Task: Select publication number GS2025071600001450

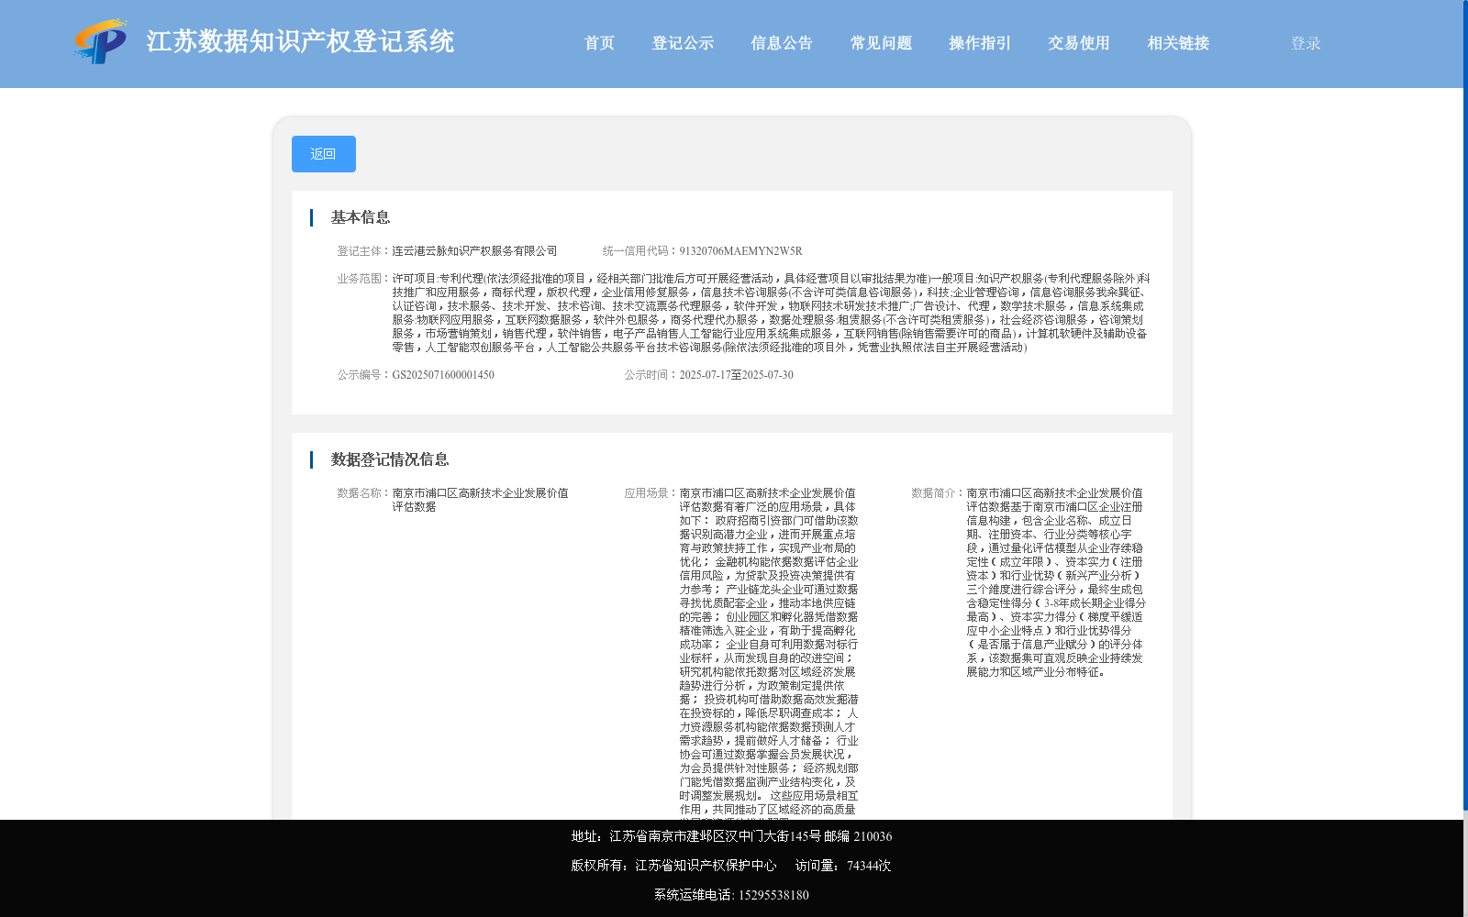Action: [443, 375]
